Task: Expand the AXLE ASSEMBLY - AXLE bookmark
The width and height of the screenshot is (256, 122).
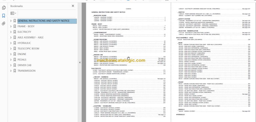Action: pos(11,38)
